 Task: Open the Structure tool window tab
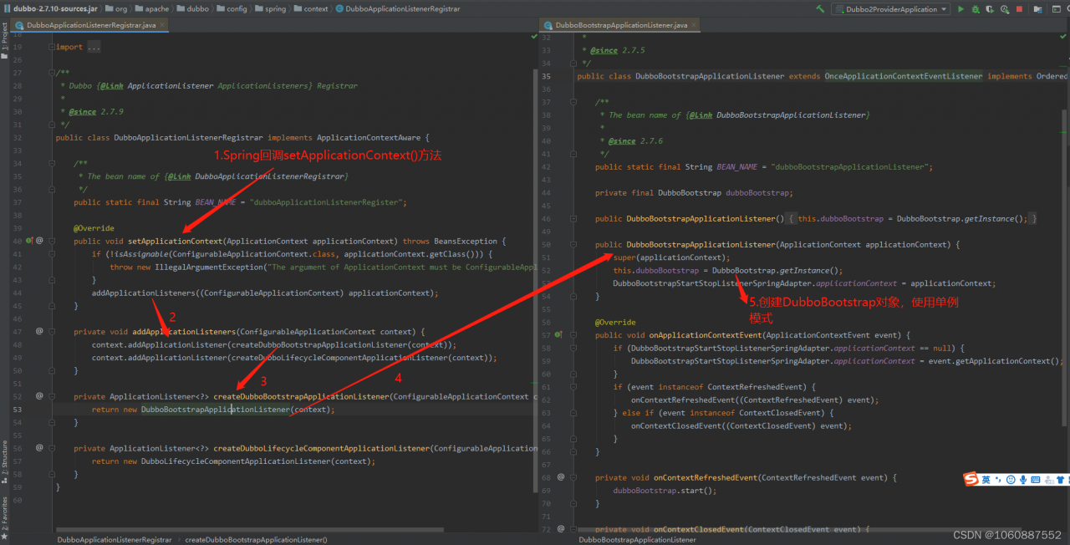click(4, 461)
